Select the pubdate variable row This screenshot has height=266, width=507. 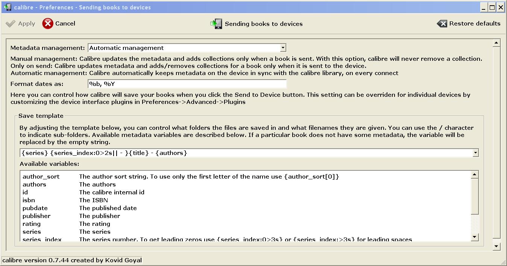[246, 208]
